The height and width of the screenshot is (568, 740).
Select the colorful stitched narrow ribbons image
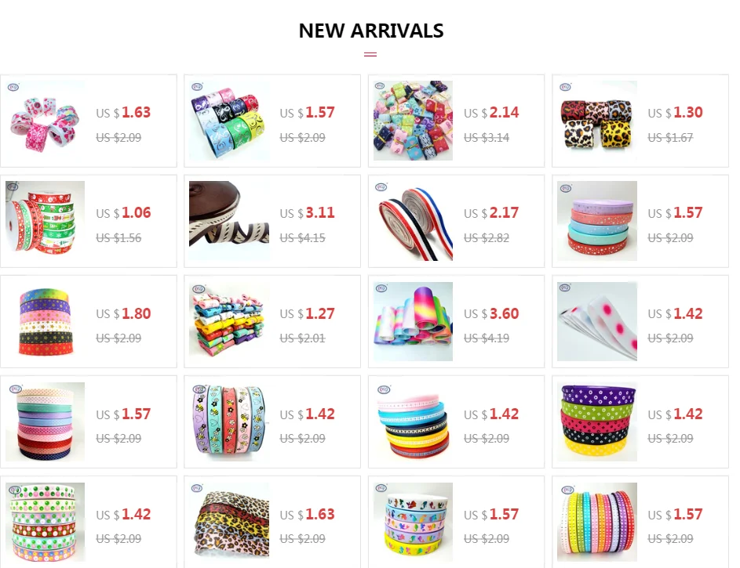coord(597,522)
